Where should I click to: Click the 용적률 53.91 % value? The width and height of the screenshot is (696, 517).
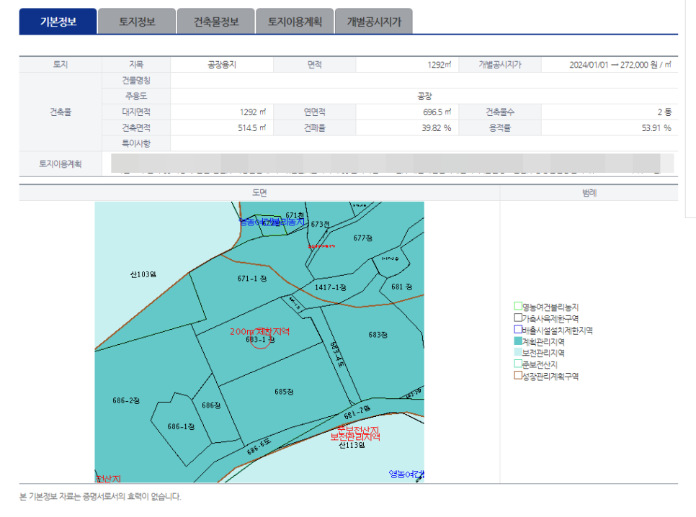656,127
